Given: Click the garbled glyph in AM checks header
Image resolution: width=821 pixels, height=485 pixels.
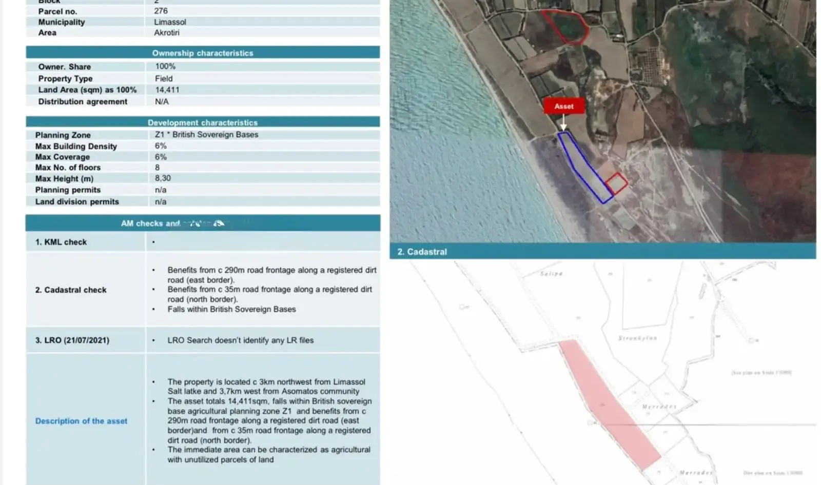Looking at the screenshot, I should [219, 223].
